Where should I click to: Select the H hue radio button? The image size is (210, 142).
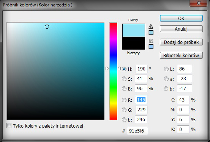pos(124,69)
